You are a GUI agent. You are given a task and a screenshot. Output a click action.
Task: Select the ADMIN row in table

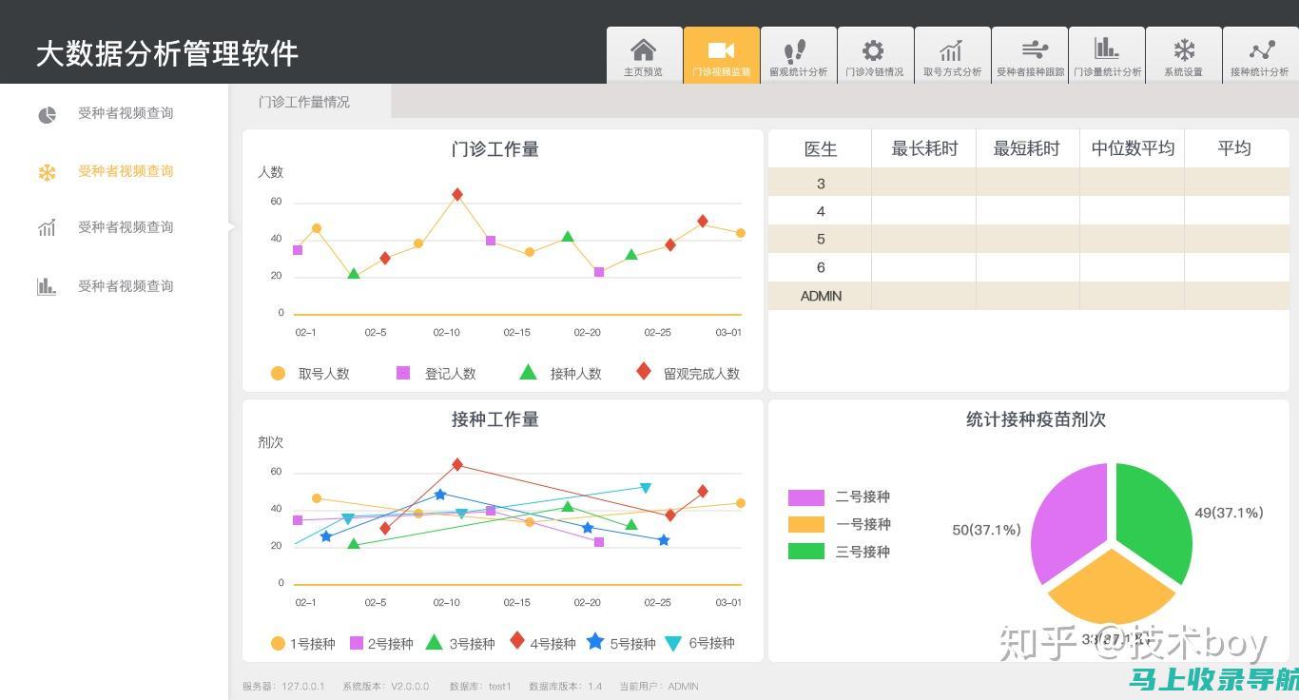point(1029,296)
